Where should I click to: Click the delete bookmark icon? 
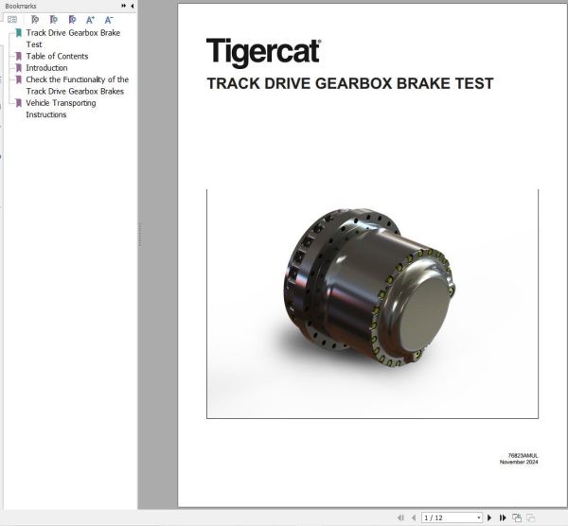(35, 20)
